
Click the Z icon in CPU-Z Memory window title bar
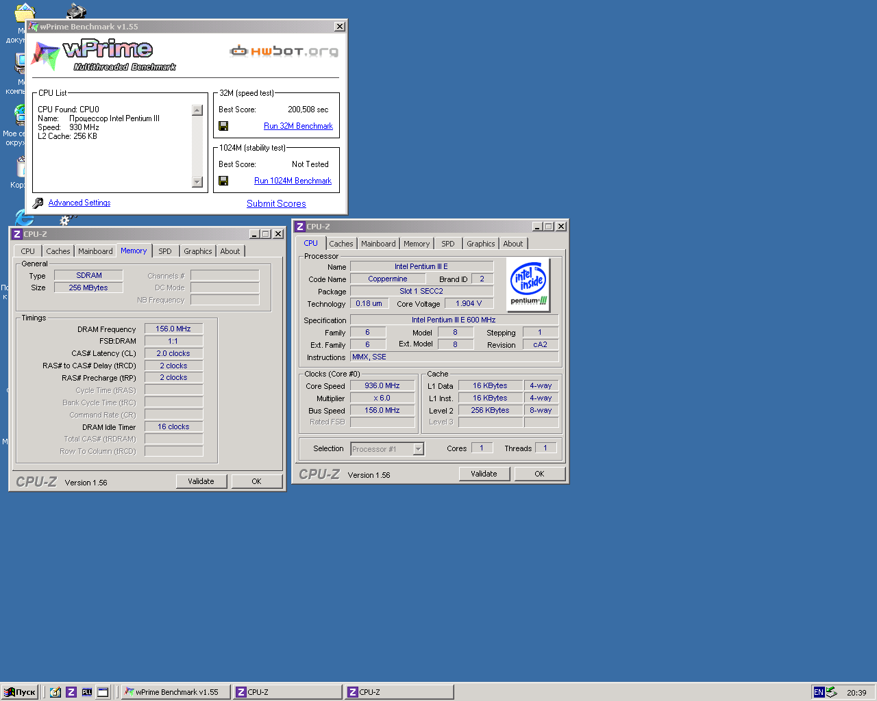coord(17,234)
